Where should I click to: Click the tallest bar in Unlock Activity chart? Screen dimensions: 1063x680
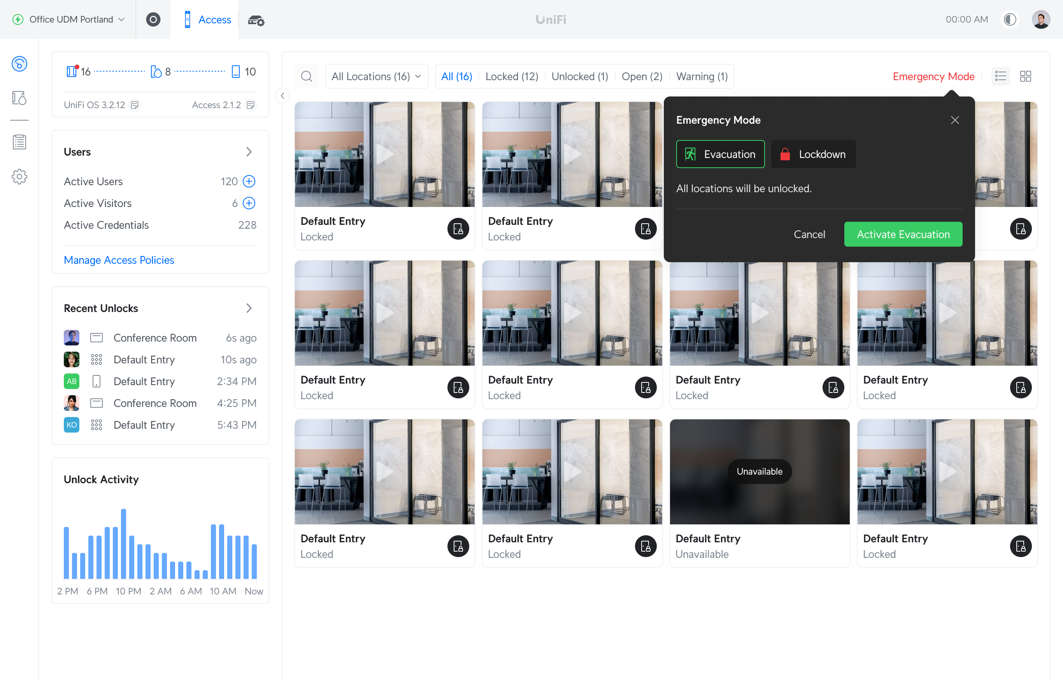(123, 543)
